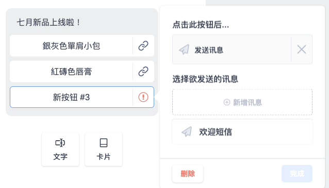The height and width of the screenshot is (188, 329).
Task: Choose the 欢迎短信 message
Action: (x=242, y=131)
